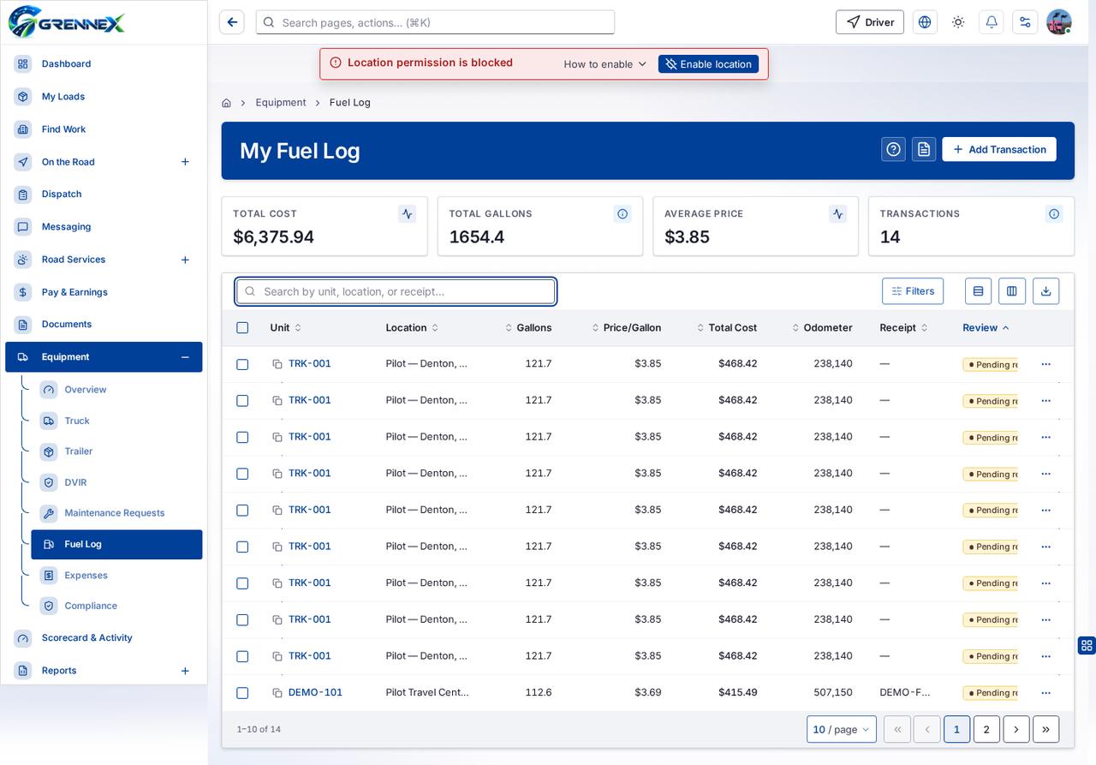Expand the On the Road menu

(185, 162)
